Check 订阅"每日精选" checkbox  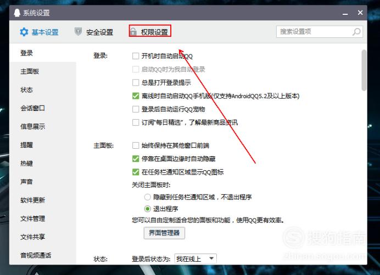coord(136,122)
